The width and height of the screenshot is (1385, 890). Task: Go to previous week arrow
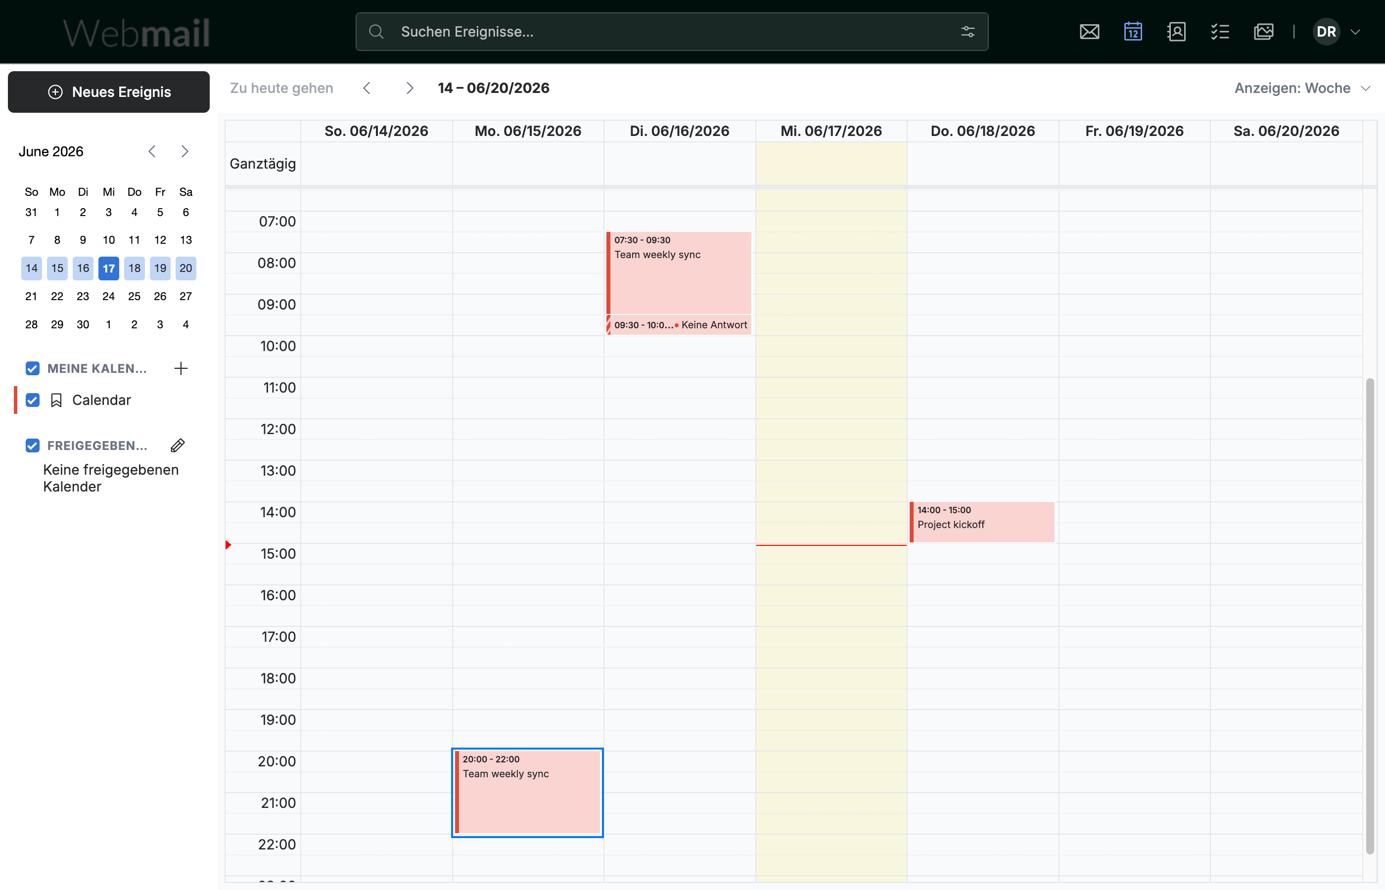pos(367,88)
